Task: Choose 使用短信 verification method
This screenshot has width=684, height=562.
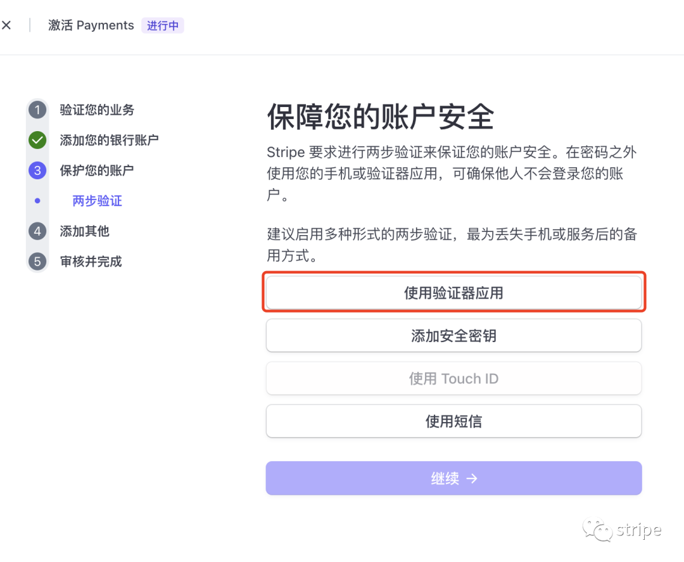Action: click(x=453, y=421)
